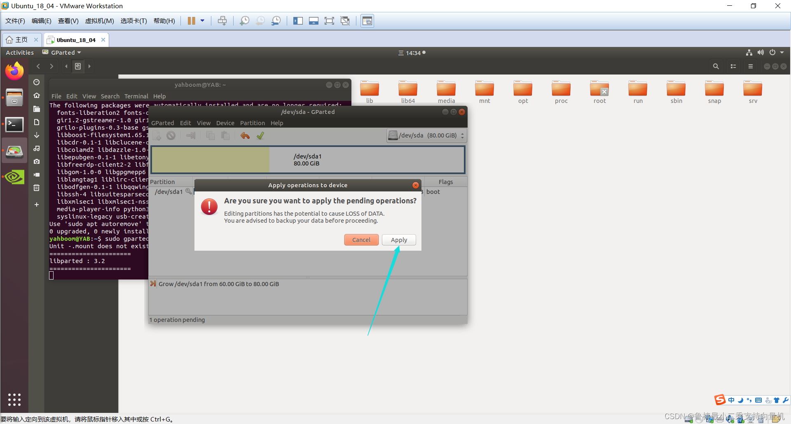This screenshot has width=791, height=424.
Task: Open the opt folder
Action: click(x=523, y=92)
